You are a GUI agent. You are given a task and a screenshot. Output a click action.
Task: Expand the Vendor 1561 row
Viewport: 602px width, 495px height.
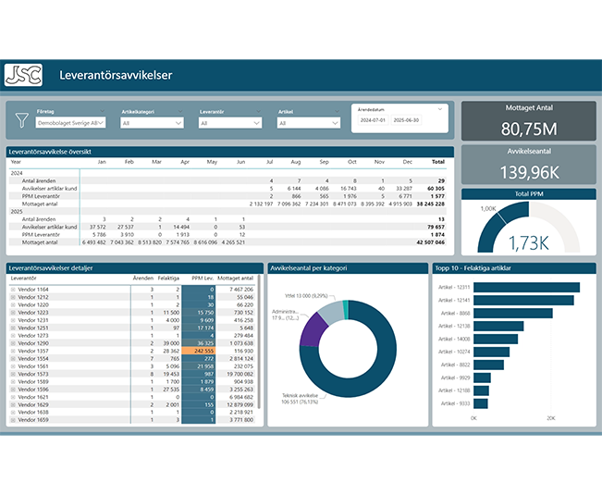point(13,366)
